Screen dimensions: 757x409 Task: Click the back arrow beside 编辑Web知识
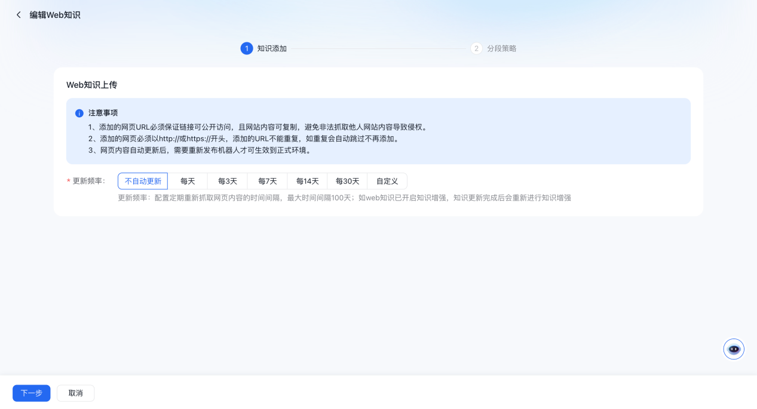tap(19, 14)
